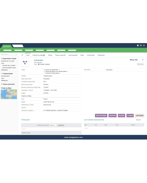The height and width of the screenshot is (183, 147).
Task: Open Nouvelle tâche in the sidebar
Action: click(x=5, y=76)
